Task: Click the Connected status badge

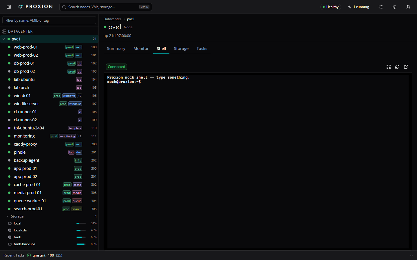Action: (116, 67)
